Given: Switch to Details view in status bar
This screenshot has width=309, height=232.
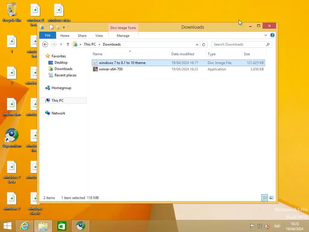Looking at the screenshot, I should (264, 198).
